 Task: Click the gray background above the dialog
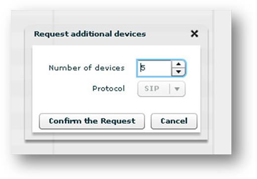pos(115,17)
